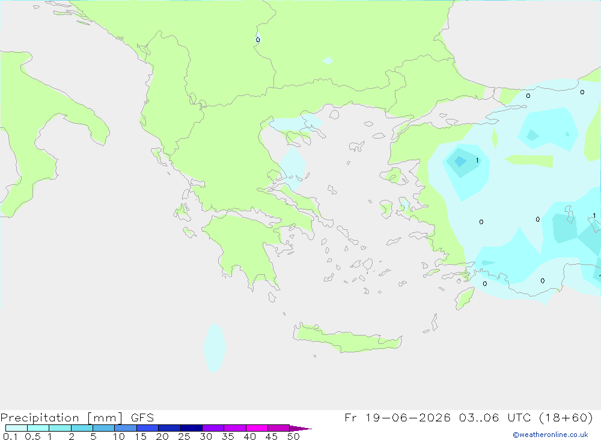This screenshot has height=440, width=601.
Task: Click the 30 mm purple legend swatch
Action: (x=213, y=428)
